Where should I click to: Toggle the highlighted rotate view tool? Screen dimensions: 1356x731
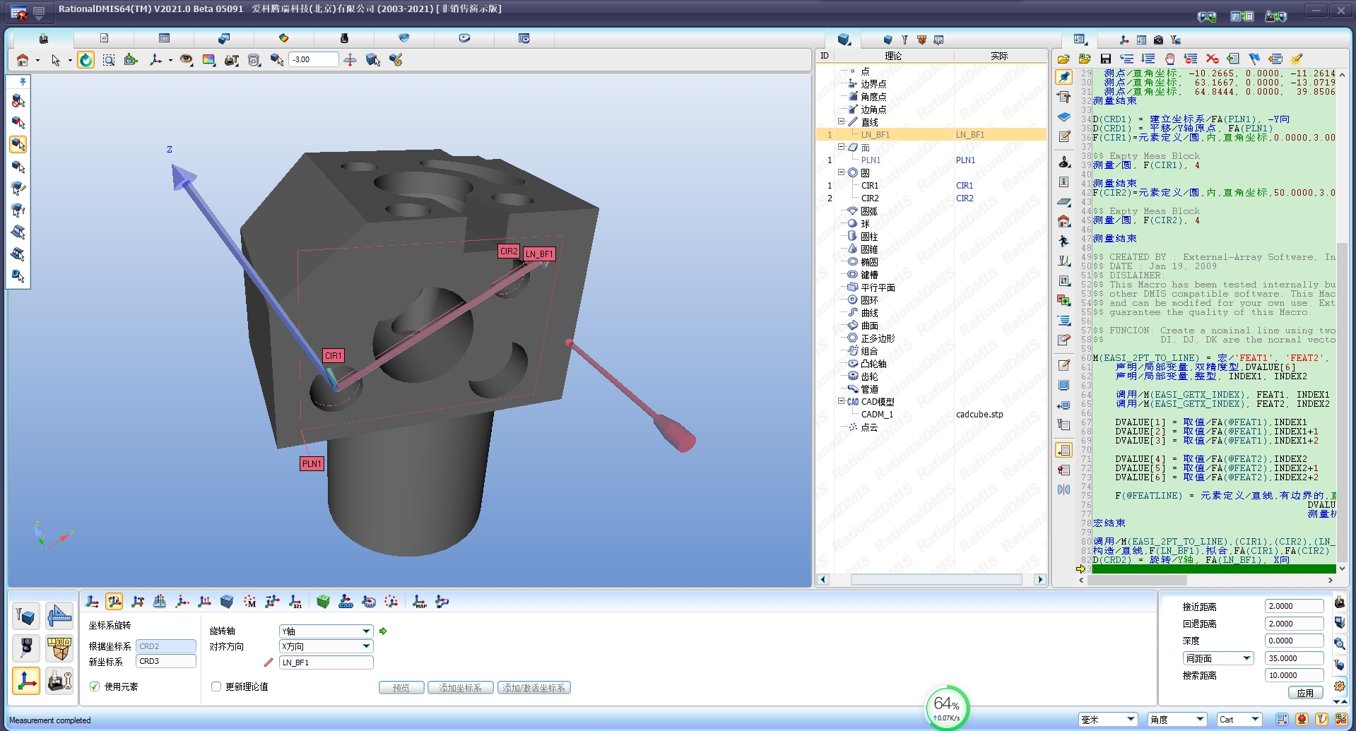[x=86, y=60]
